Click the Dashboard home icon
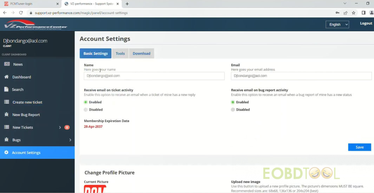 point(6,77)
